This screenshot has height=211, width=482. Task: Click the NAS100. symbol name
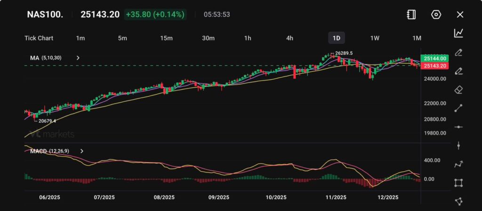pos(45,15)
